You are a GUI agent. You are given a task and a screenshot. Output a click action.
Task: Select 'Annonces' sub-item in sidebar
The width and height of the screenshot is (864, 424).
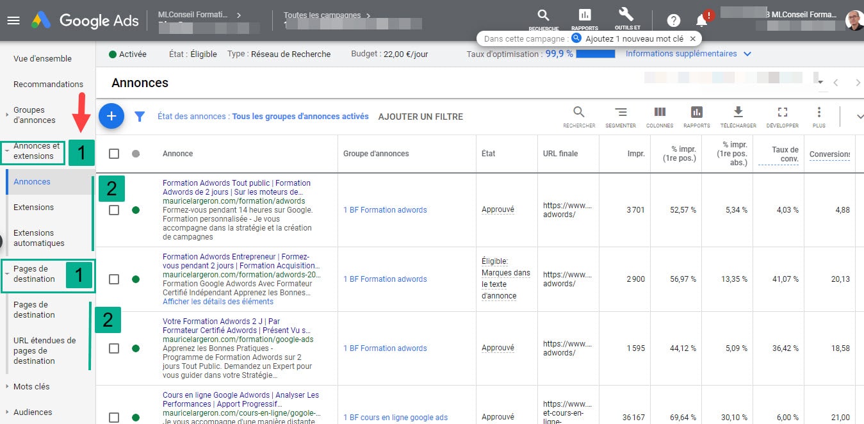(x=49, y=182)
